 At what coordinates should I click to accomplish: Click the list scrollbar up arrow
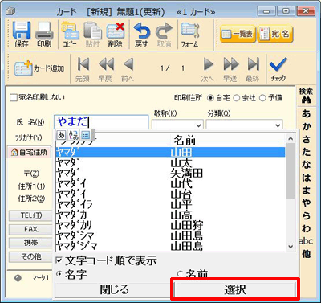(x=291, y=138)
